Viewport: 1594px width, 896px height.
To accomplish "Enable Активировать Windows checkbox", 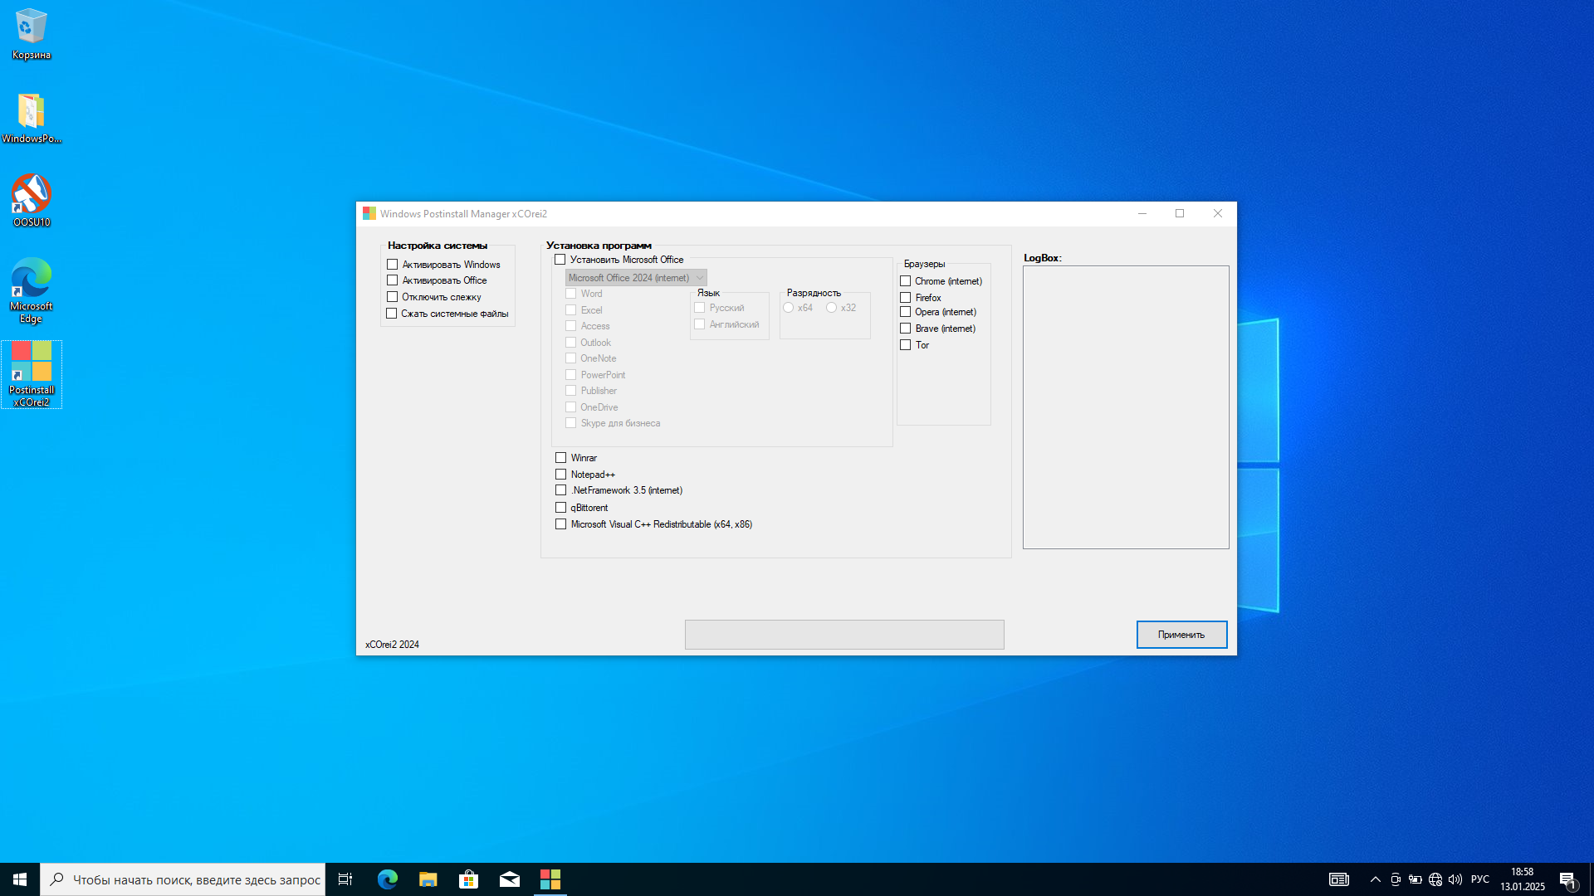I will click(392, 265).
